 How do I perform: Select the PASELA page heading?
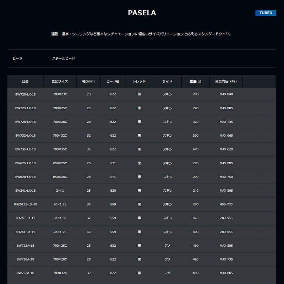click(142, 13)
